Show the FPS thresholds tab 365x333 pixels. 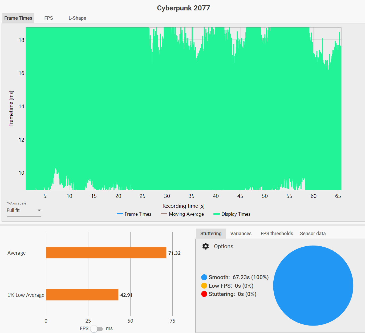(x=277, y=234)
